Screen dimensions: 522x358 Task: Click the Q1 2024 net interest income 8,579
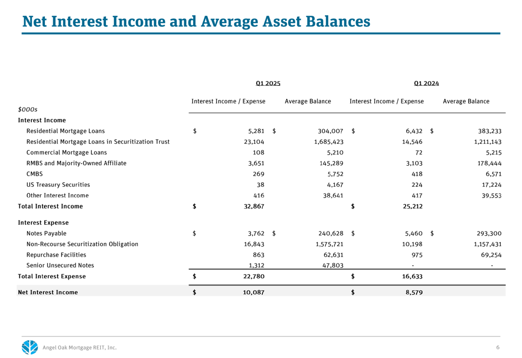(x=414, y=292)
